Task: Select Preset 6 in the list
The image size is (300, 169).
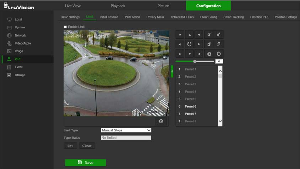Action: (x=190, y=106)
